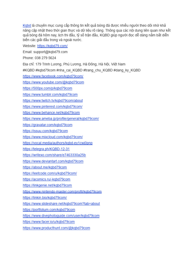The width and height of the screenshot is (194, 259).
Task: Open the twitch.tv/kqbd79com/about link
Action: 53,101
